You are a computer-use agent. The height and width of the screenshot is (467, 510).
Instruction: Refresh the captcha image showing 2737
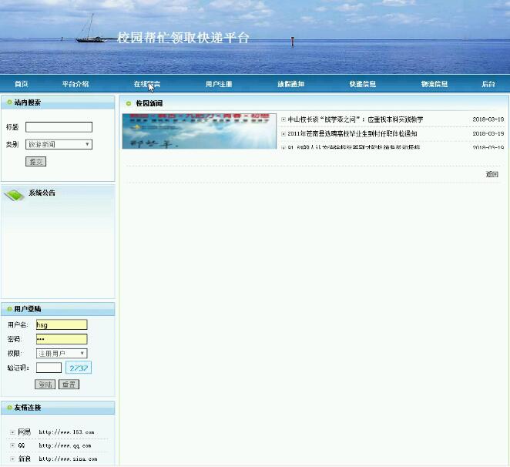pos(79,368)
